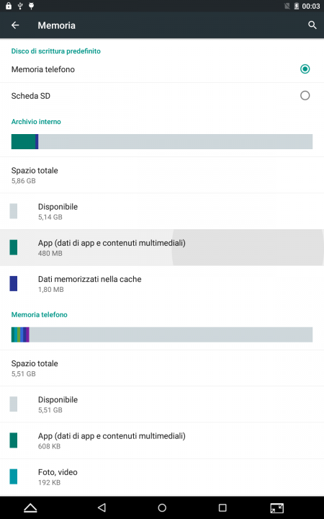Image resolution: width=324 pixels, height=519 pixels.
Task: Open Foto, video entry showing 192 KB
Action: [162, 477]
